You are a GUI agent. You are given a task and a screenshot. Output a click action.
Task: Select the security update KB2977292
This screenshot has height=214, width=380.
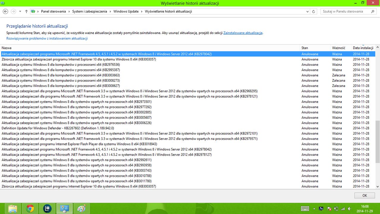click(188, 107)
